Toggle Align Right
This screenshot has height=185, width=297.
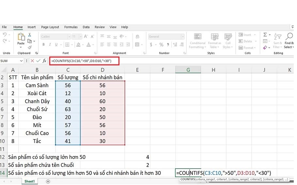(x=115, y=44)
